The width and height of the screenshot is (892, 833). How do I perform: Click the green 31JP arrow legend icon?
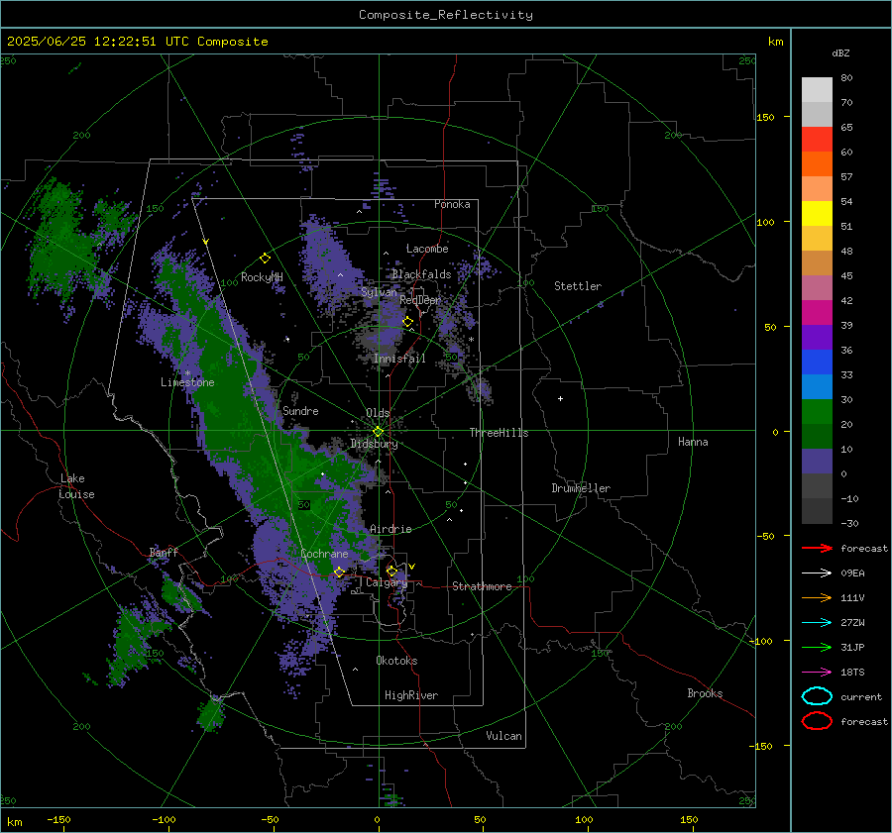tap(817, 647)
